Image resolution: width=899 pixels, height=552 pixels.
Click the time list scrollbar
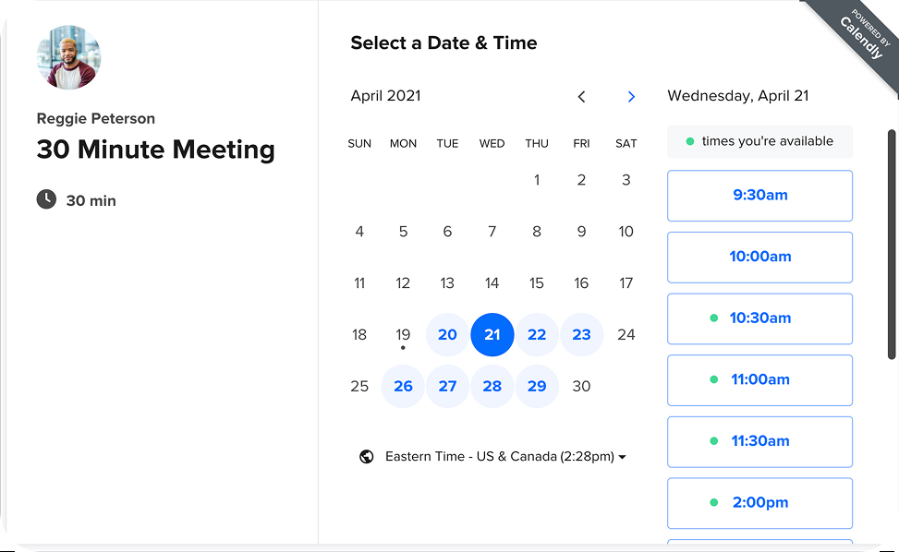892,245
